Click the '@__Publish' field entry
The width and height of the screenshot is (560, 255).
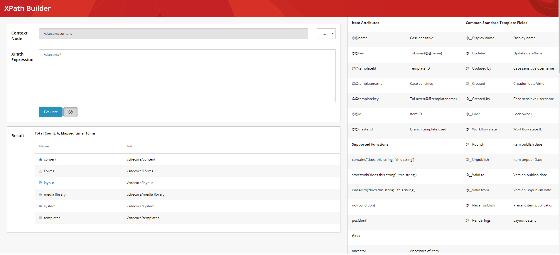tap(475, 144)
